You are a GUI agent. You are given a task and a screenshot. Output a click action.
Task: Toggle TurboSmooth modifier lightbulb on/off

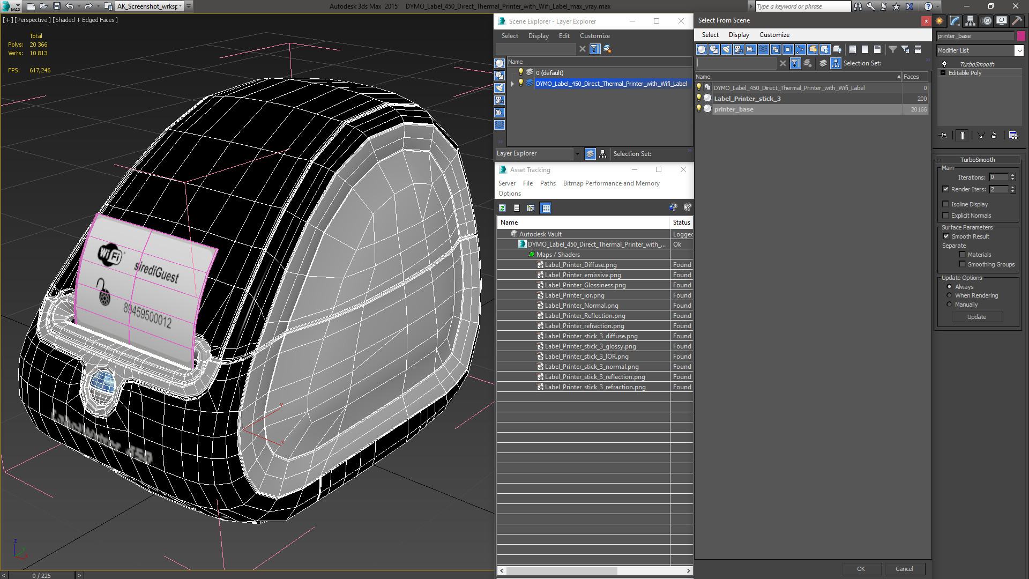tap(944, 64)
